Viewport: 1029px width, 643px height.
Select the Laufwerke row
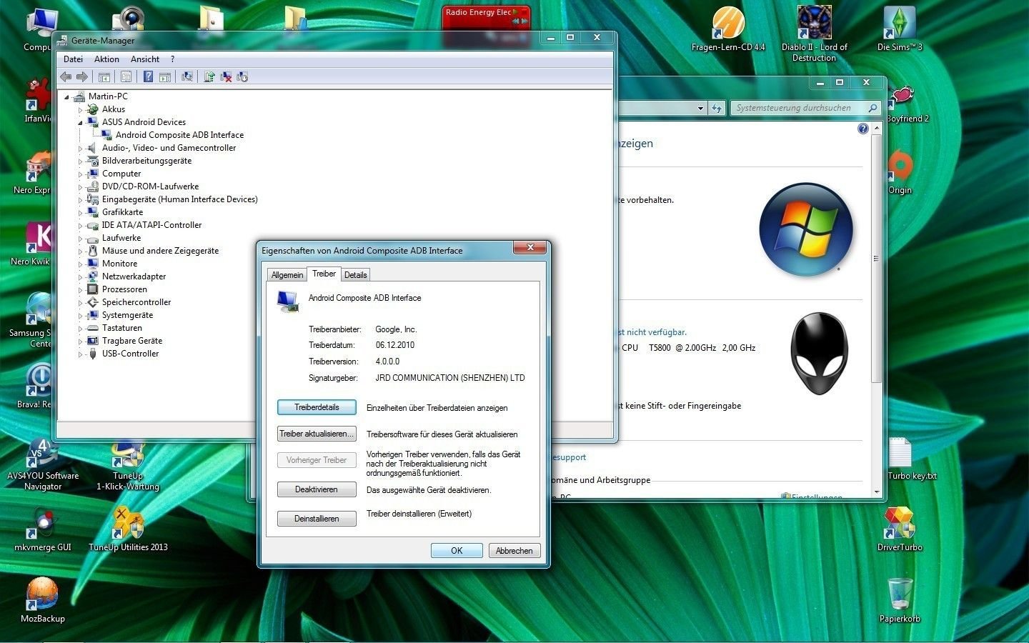click(x=114, y=238)
